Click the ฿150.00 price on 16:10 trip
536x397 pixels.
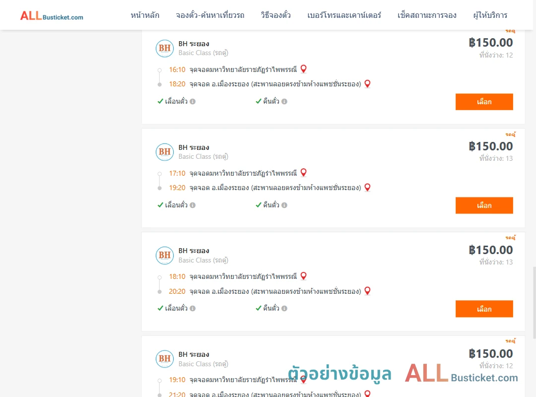[490, 43]
